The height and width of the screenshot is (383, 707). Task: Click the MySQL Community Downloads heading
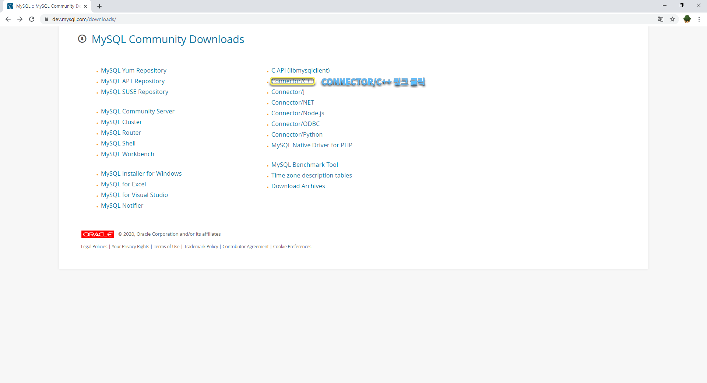[x=168, y=39]
